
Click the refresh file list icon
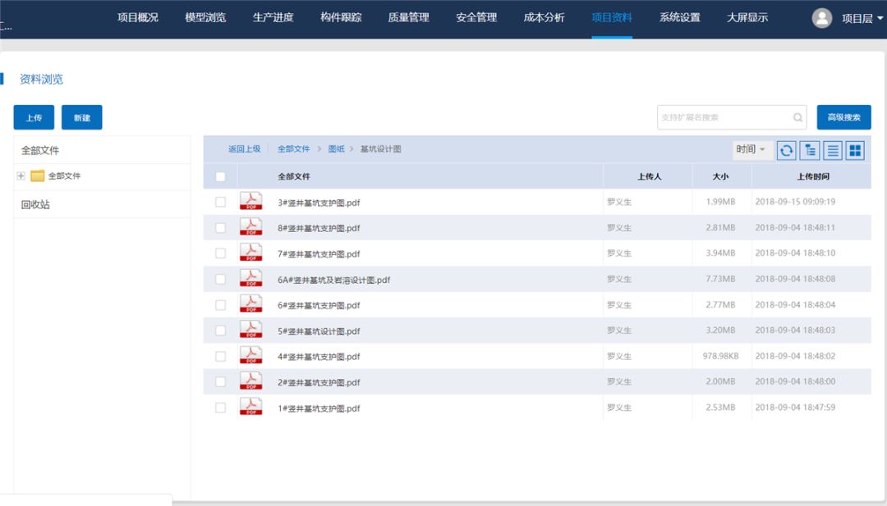pyautogui.click(x=786, y=149)
